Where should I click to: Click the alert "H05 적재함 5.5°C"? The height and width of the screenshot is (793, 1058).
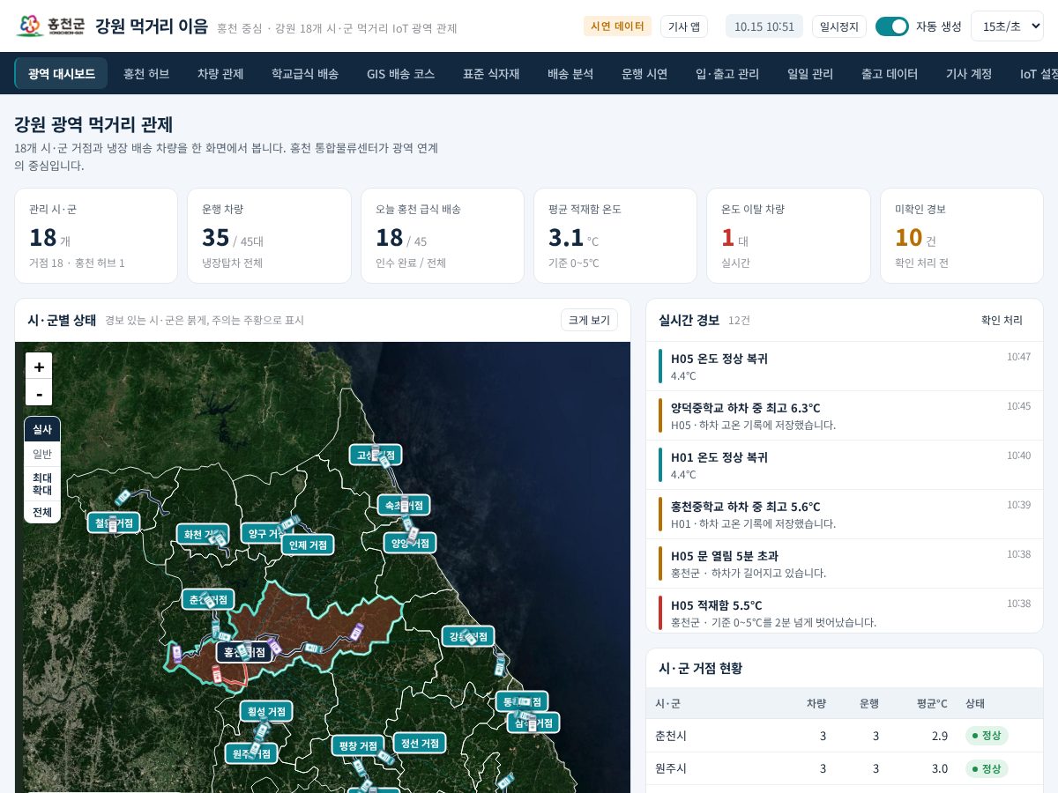(x=845, y=611)
